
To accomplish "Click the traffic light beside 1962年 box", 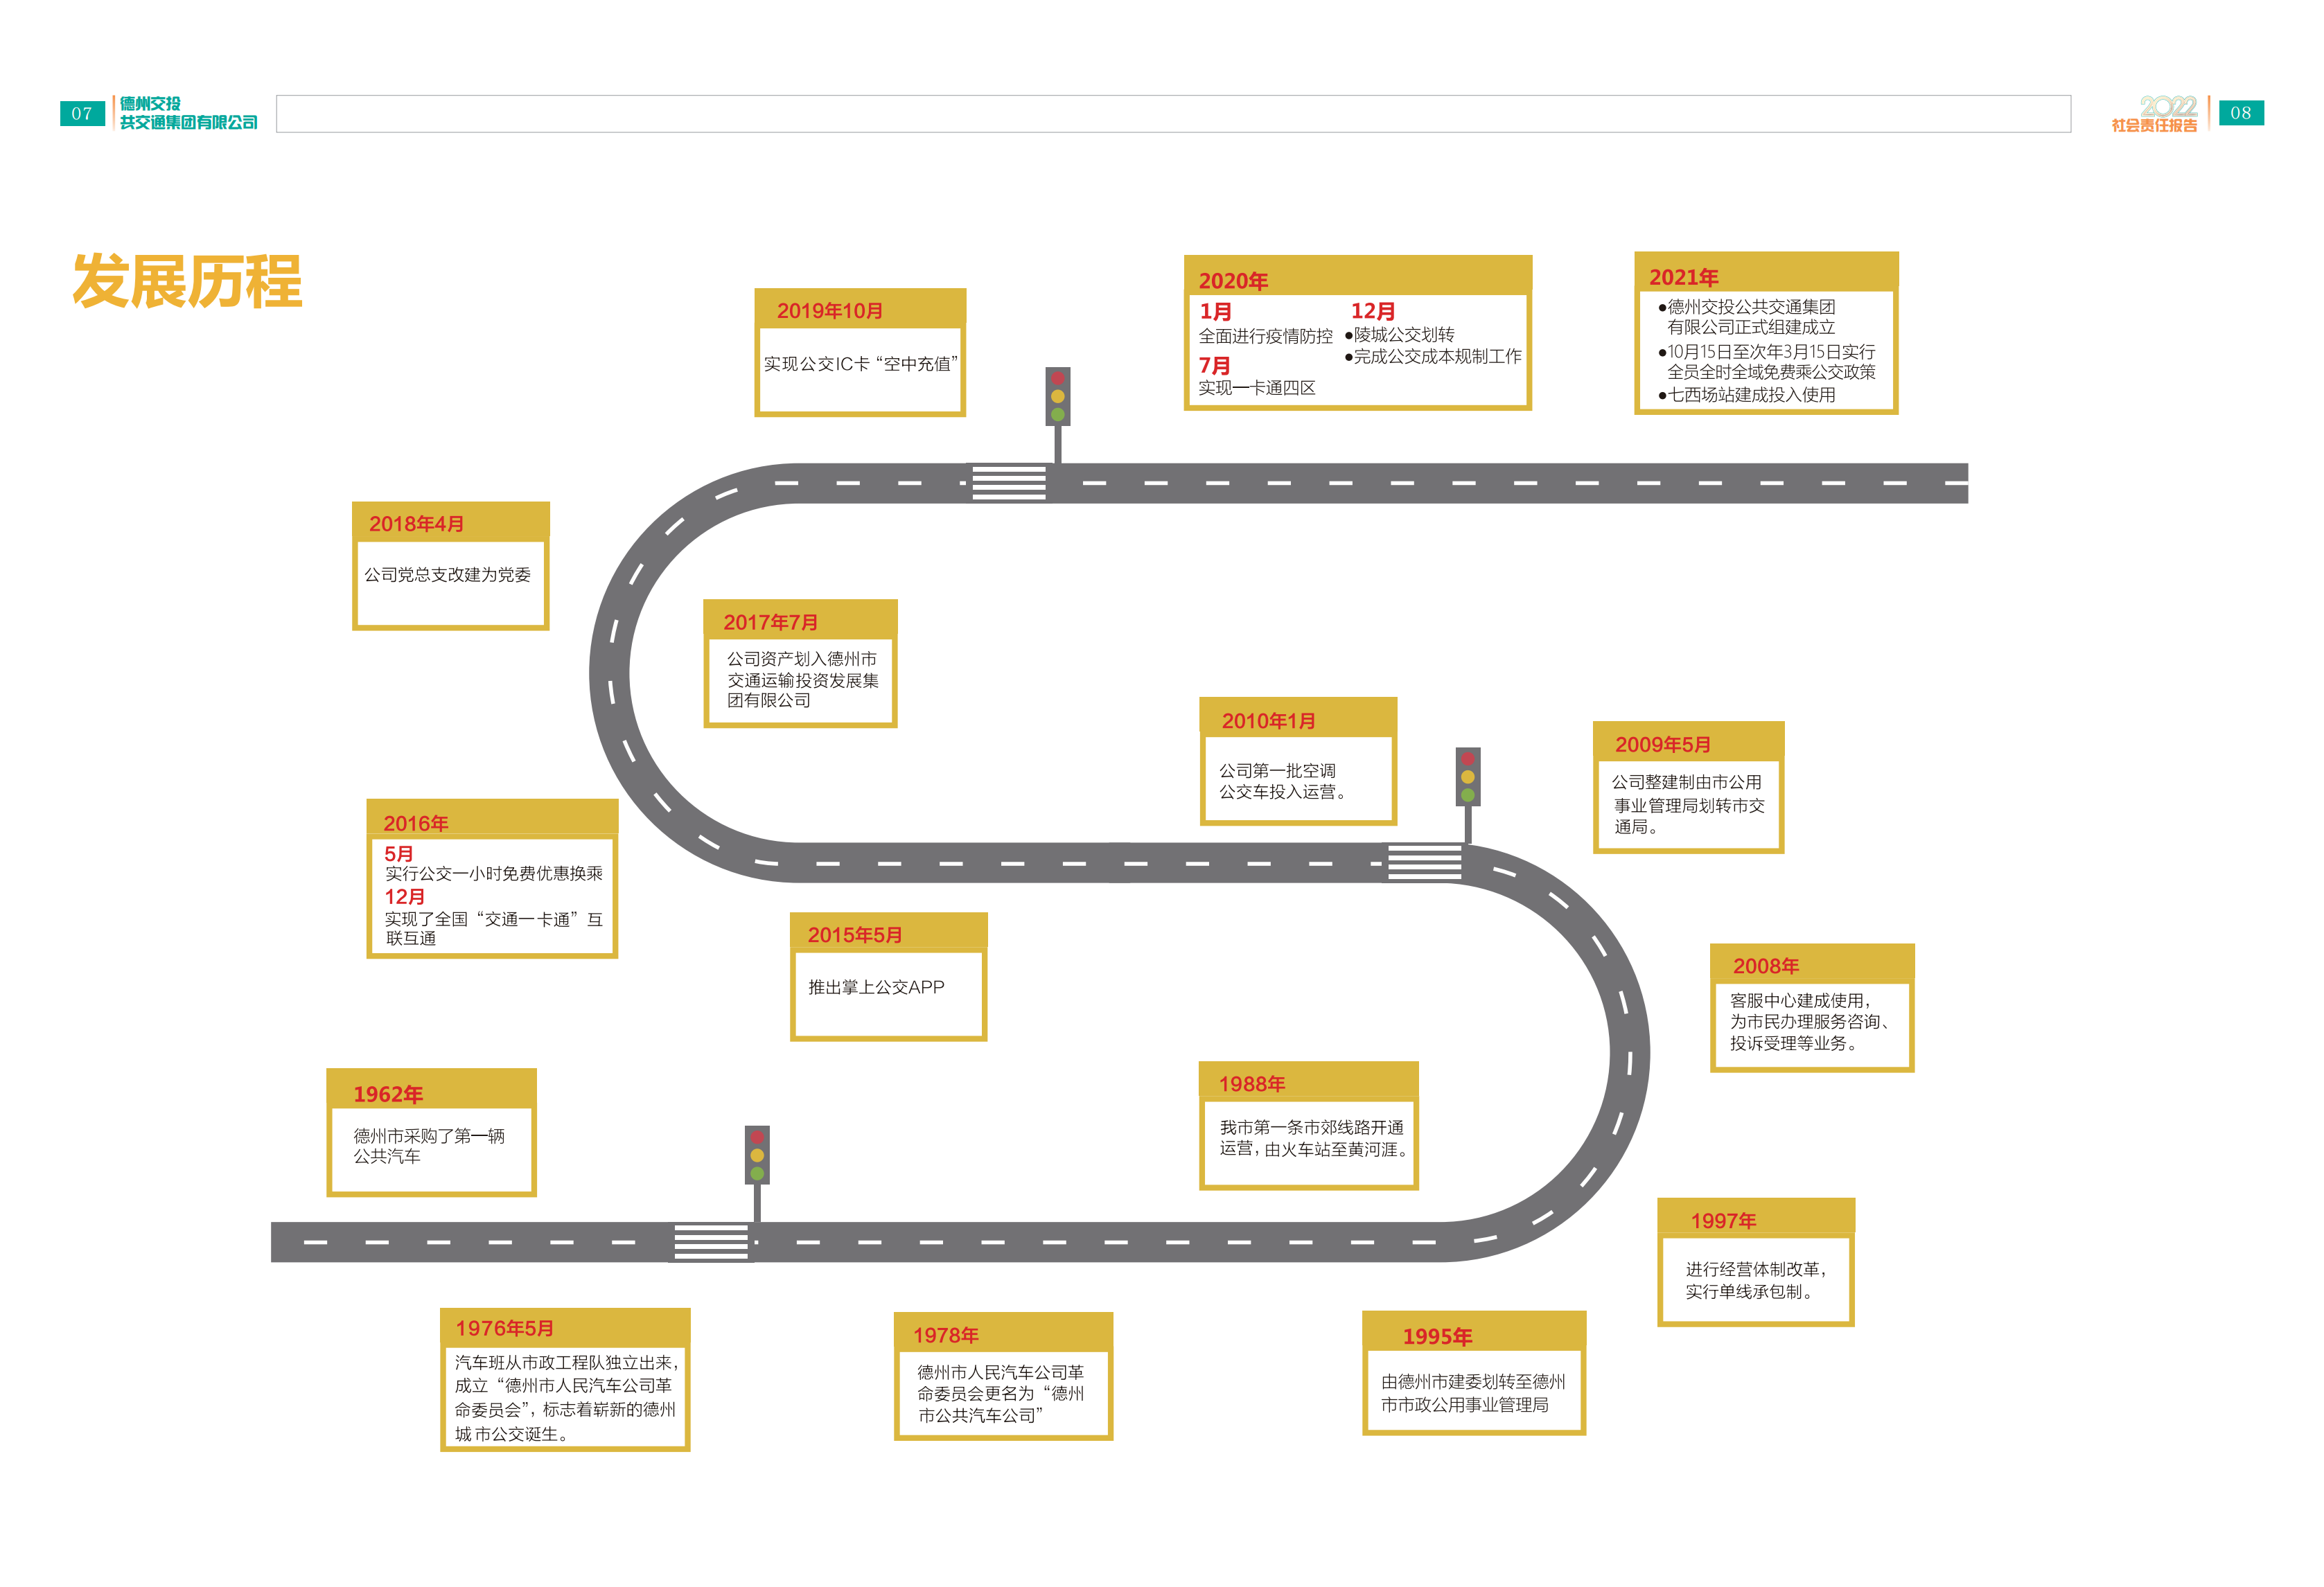I will coord(757,1156).
